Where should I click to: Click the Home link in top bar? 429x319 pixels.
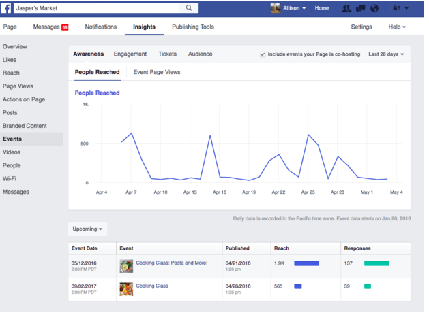322,8
